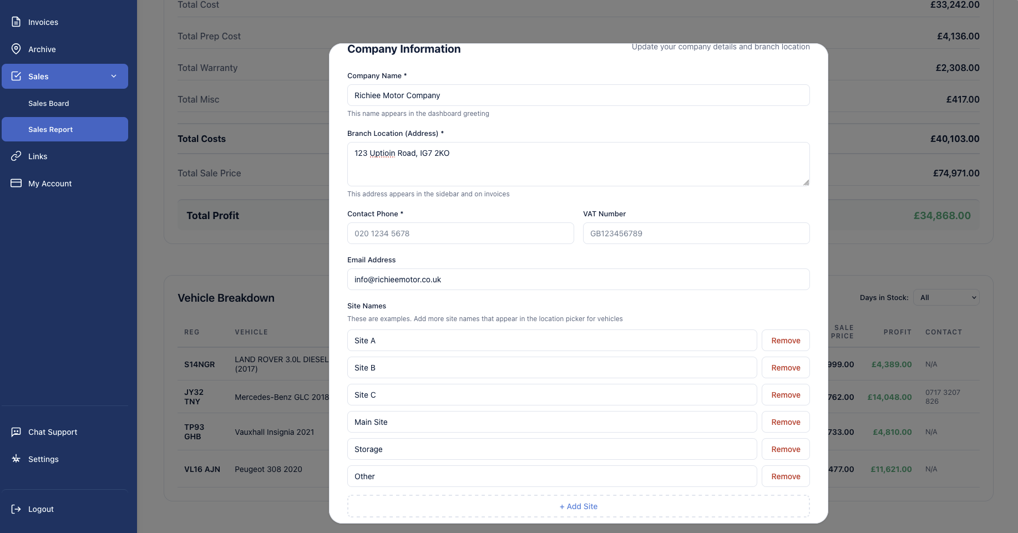This screenshot has width=1018, height=533.
Task: Click the Logout arrow icon
Action: pos(16,509)
